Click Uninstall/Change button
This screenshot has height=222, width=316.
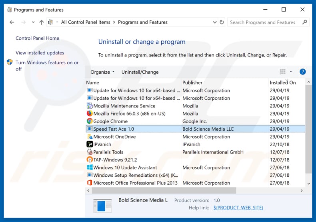[x=140, y=72]
